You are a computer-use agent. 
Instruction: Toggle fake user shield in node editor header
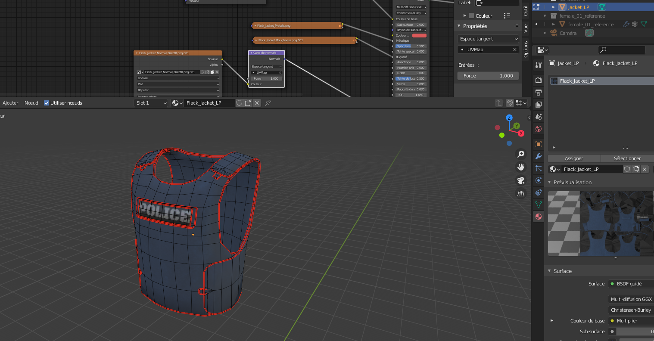coord(240,103)
